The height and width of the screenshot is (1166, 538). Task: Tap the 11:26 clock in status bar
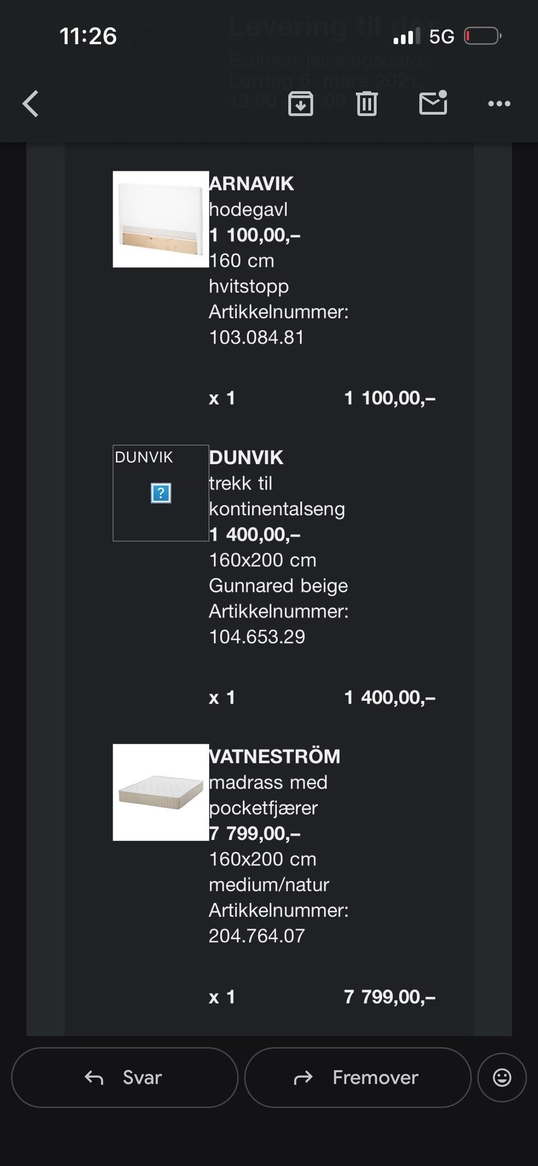(88, 36)
